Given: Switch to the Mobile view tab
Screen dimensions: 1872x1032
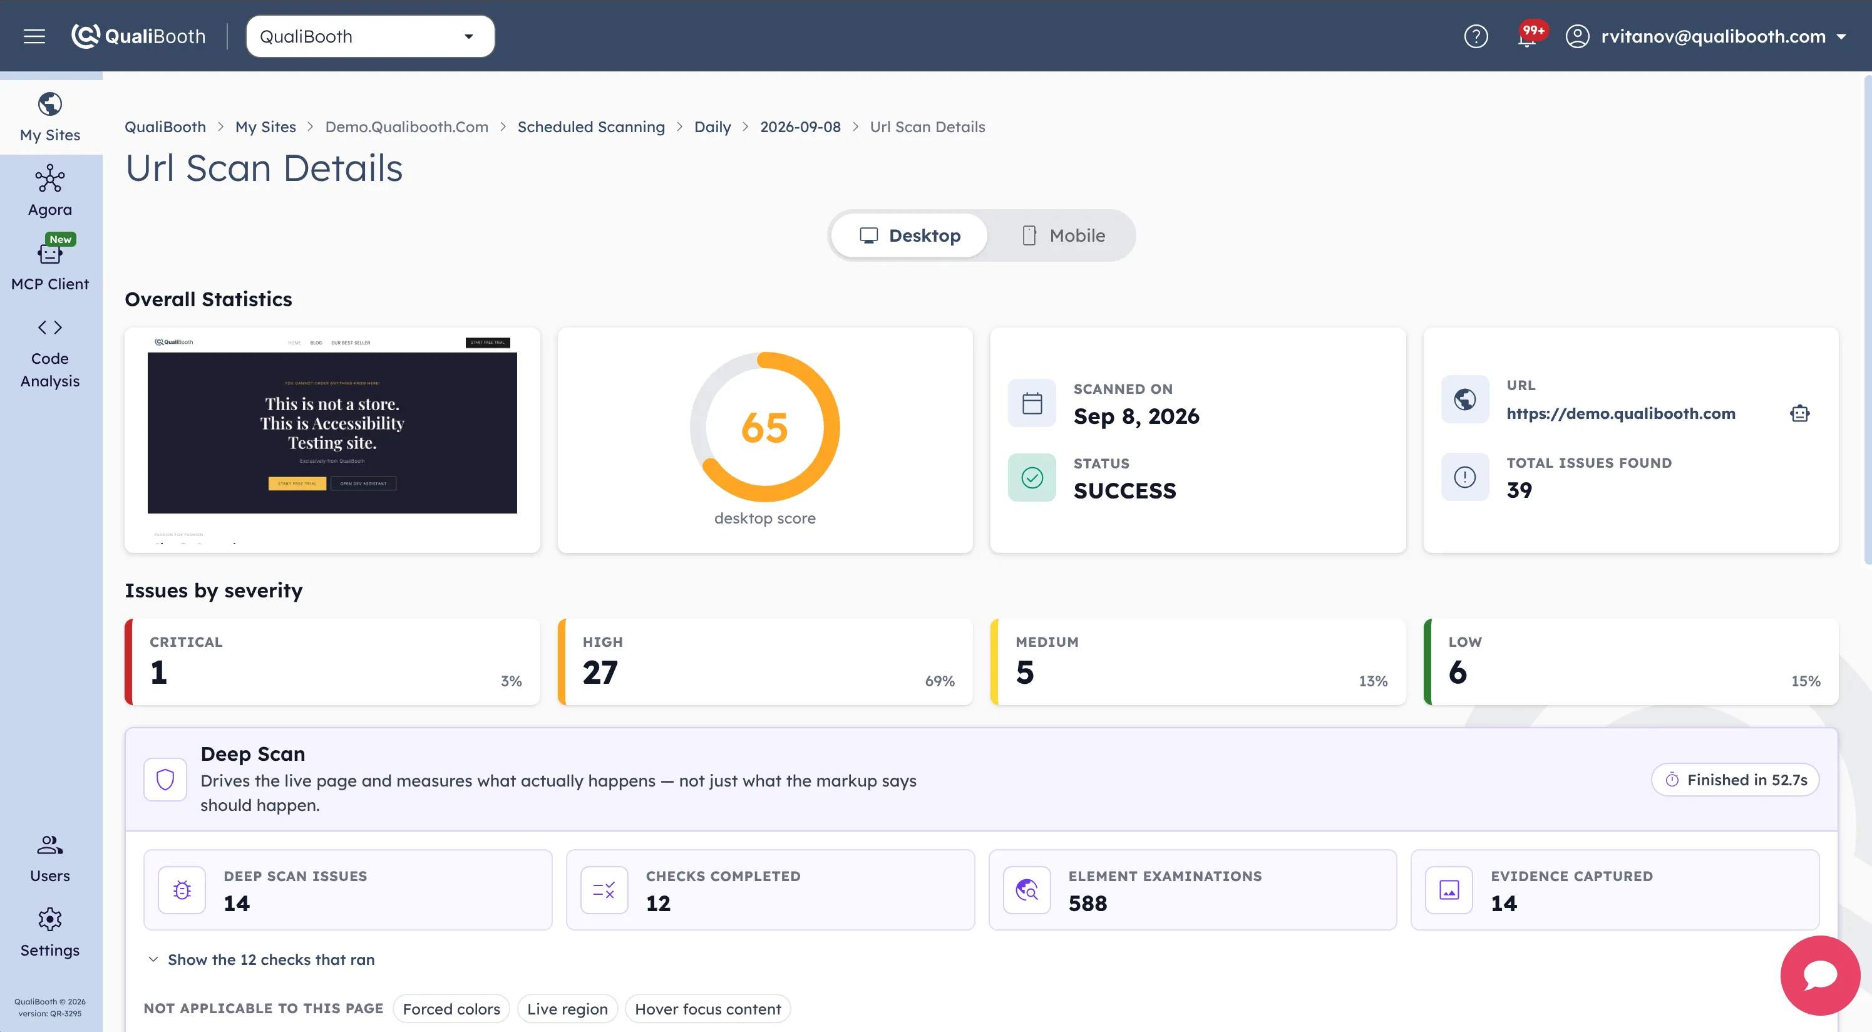Looking at the screenshot, I should coord(1062,235).
